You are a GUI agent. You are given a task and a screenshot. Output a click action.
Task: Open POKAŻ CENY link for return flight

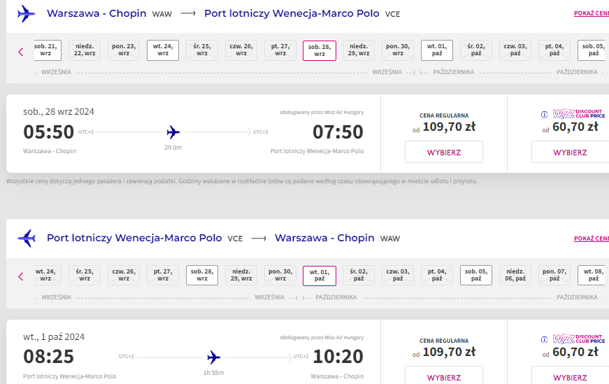click(x=591, y=239)
